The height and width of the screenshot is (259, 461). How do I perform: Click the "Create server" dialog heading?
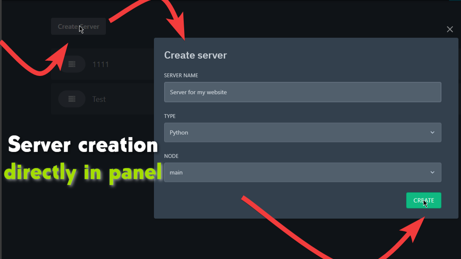click(x=195, y=55)
